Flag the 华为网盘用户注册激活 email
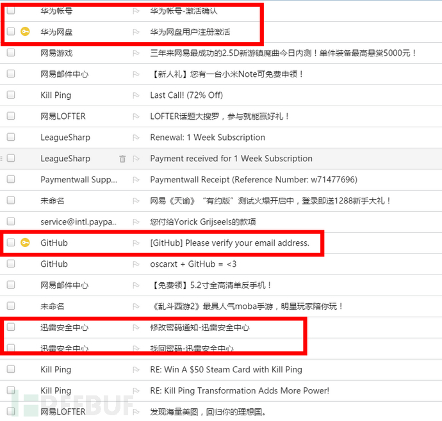The width and height of the screenshot is (442, 421). pos(136,32)
